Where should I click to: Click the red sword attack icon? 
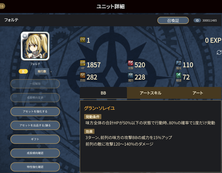(130, 63)
